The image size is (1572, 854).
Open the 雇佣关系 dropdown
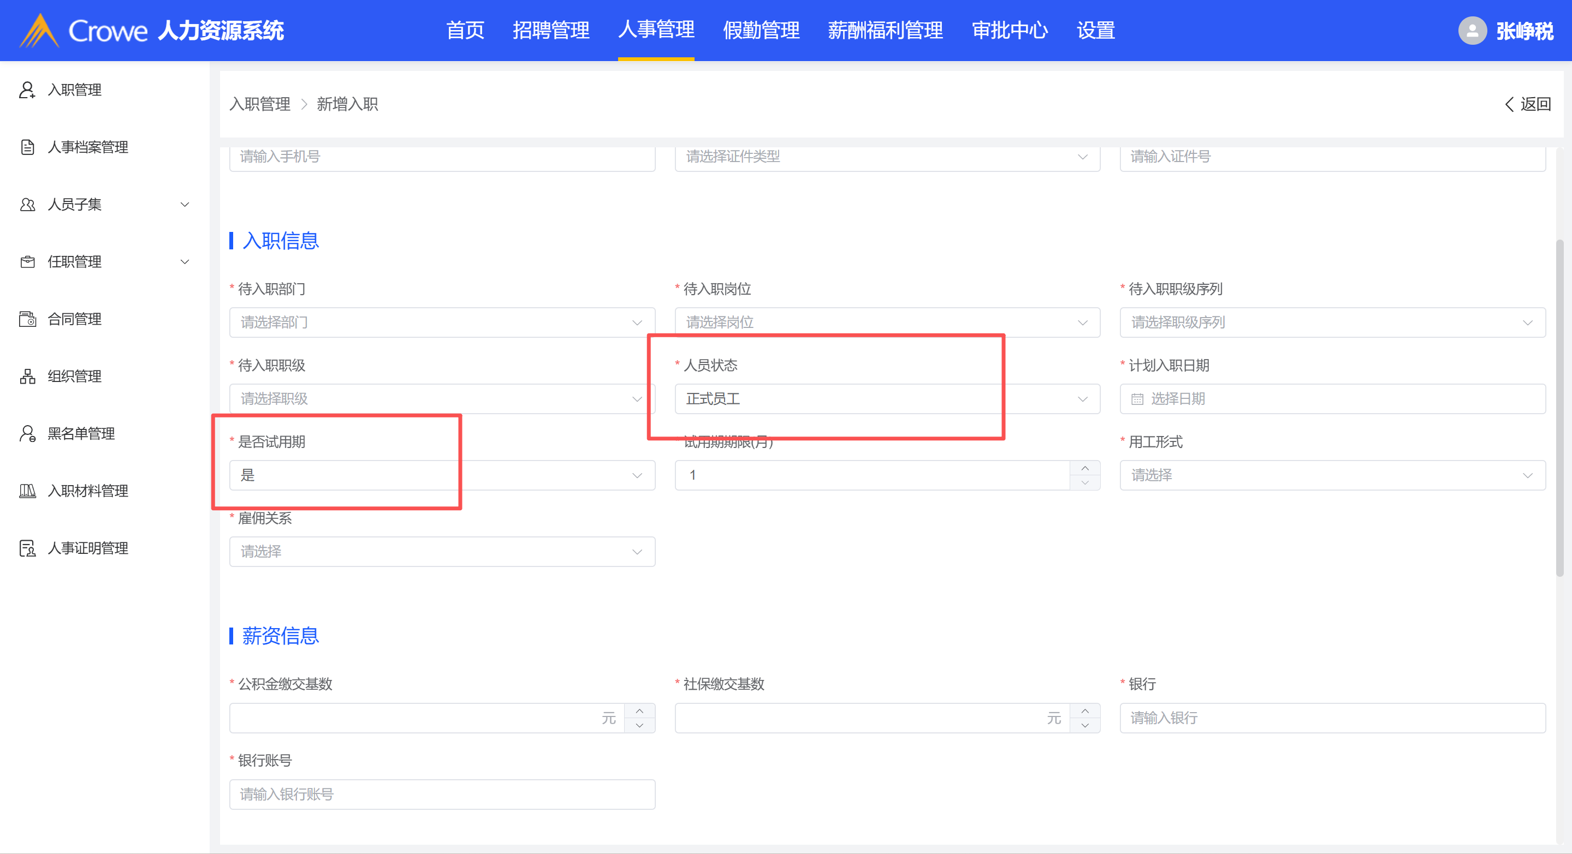(442, 552)
